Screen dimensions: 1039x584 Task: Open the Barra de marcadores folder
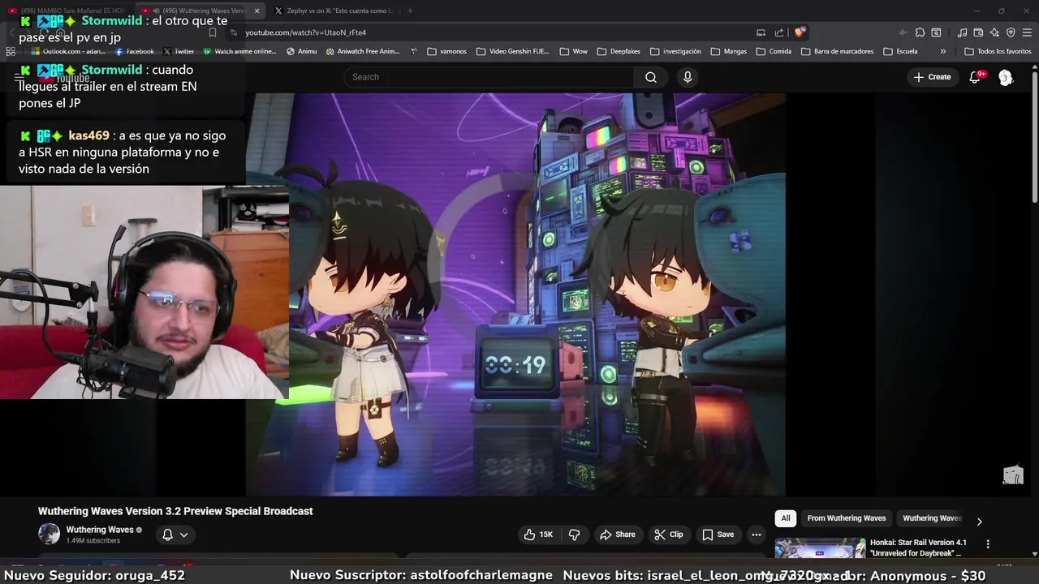click(837, 51)
